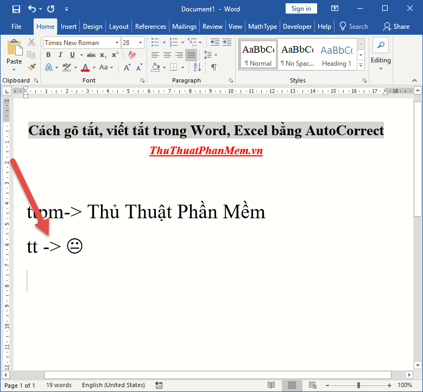This screenshot has width=423, height=392.
Task: Apply borders to selection
Action: pos(173,67)
